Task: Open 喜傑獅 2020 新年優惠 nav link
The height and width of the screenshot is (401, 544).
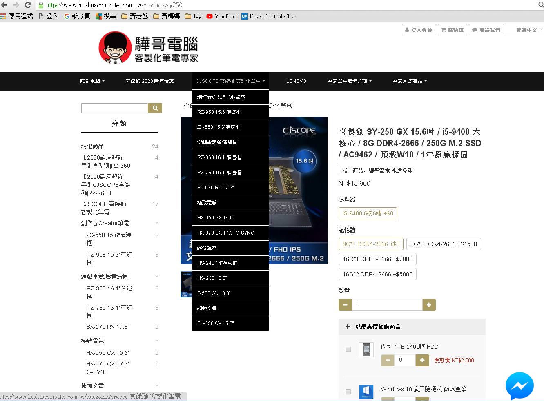Action: (x=149, y=81)
